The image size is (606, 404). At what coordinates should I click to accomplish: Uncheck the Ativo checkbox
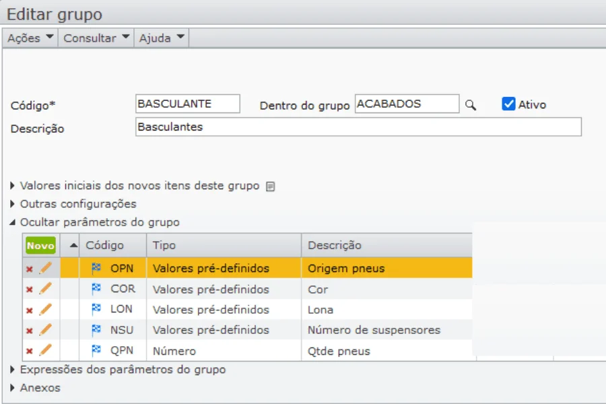[x=509, y=104]
